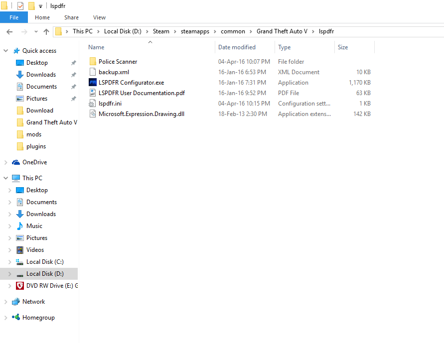Switch to the Share ribbon tab

point(71,17)
